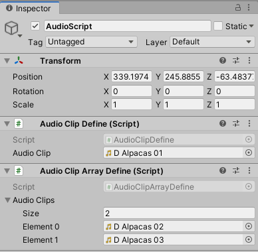Open object picker for AudioClipArrayDefine script
This screenshot has height=252, width=258.
click(249, 186)
